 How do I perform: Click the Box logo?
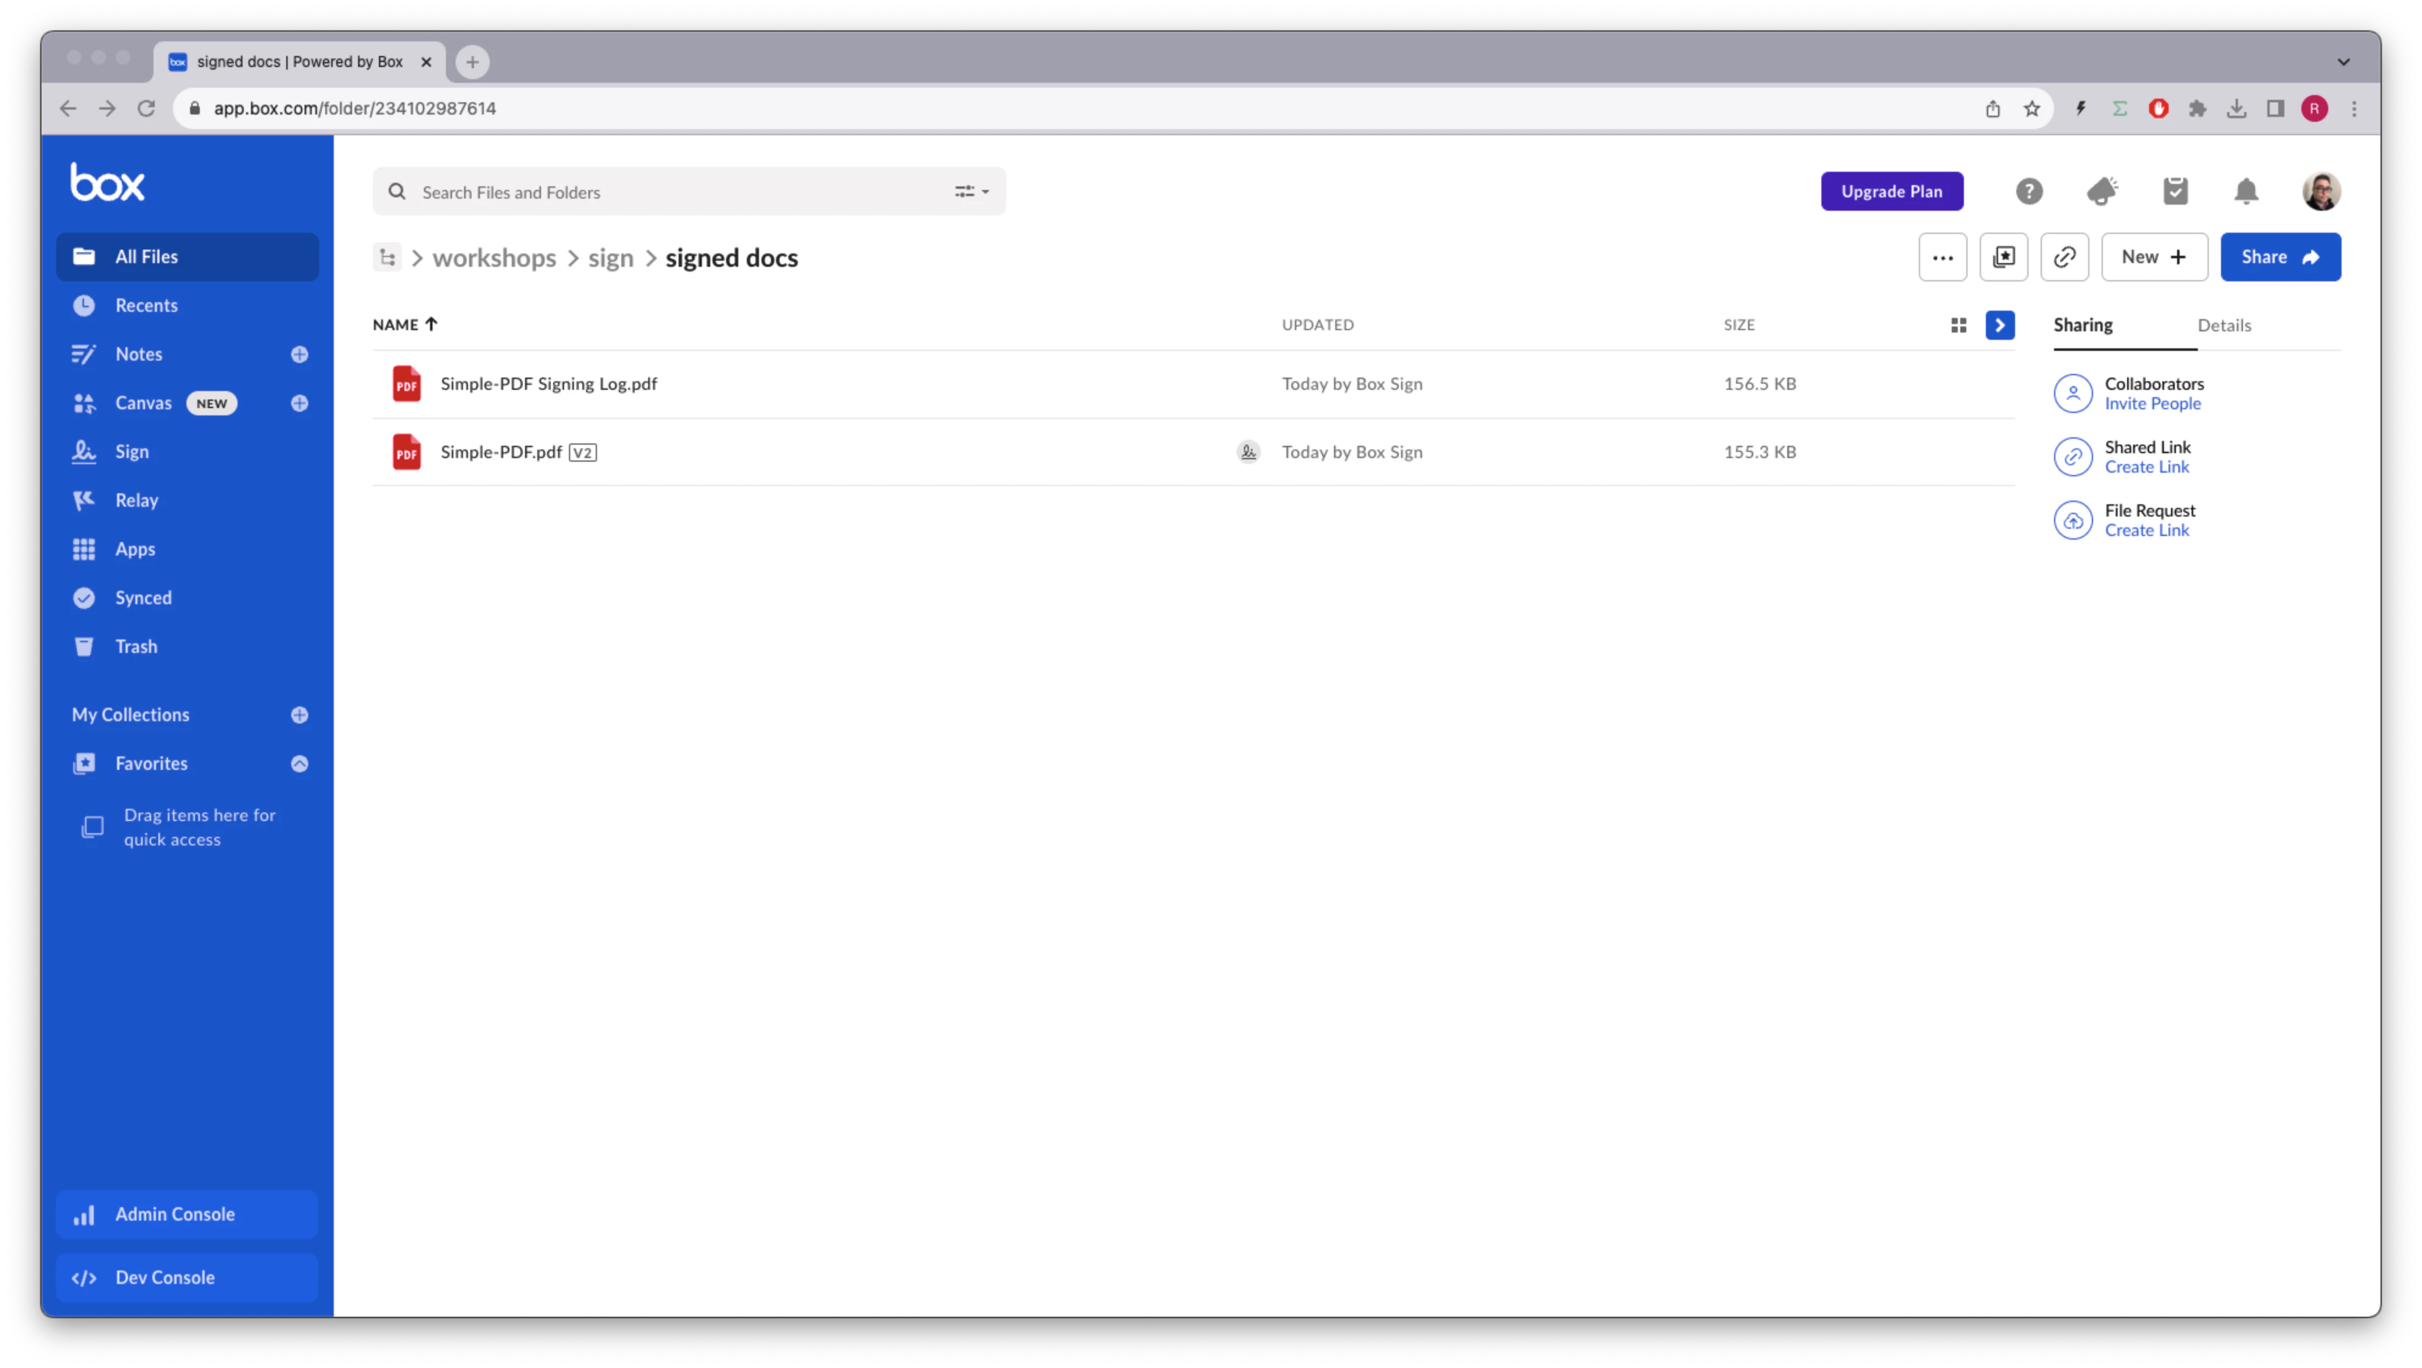107,180
